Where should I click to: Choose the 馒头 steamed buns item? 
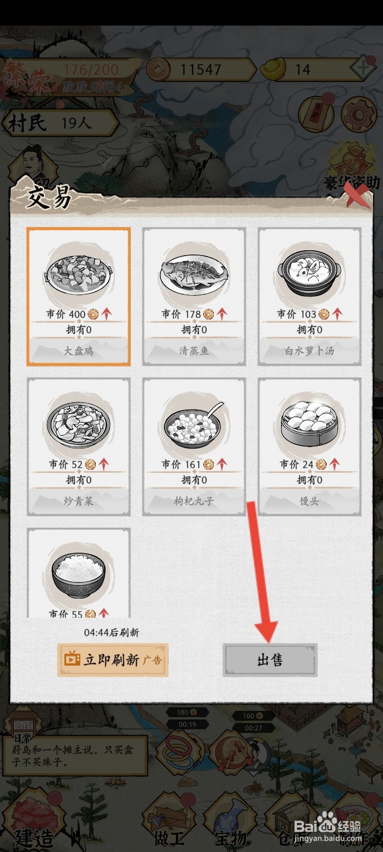(x=310, y=447)
